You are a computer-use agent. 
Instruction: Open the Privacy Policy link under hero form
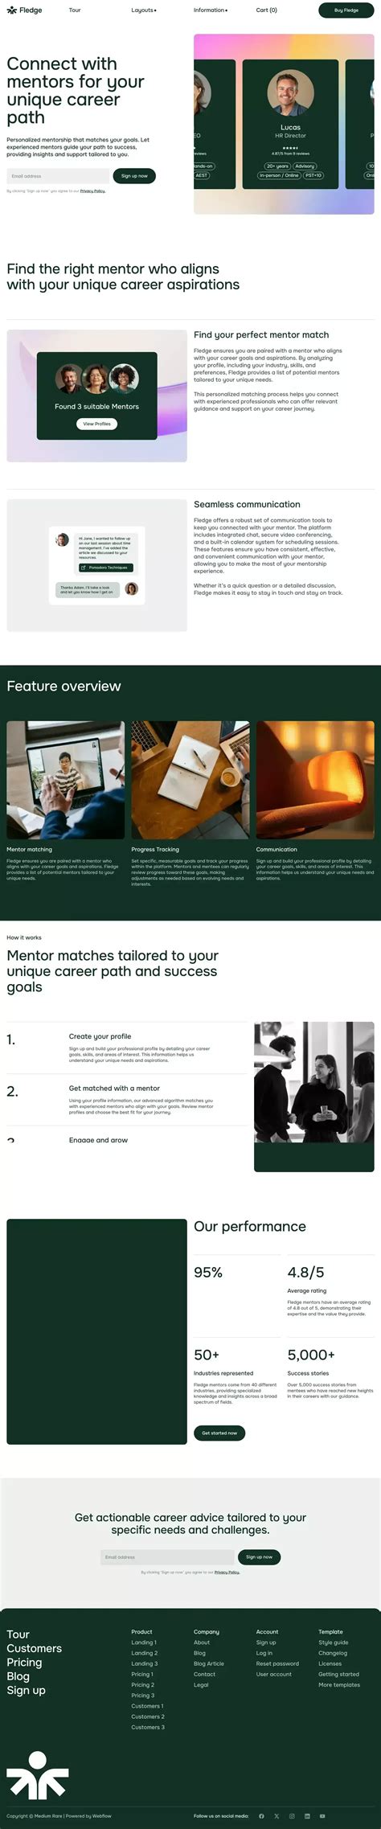pos(93,191)
